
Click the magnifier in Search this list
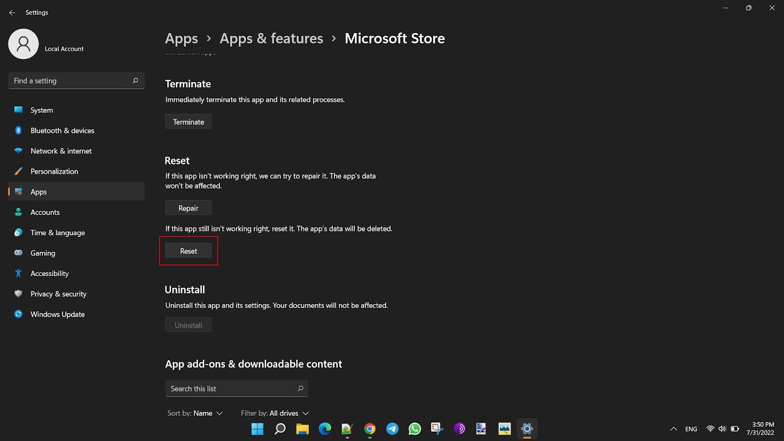coord(300,388)
